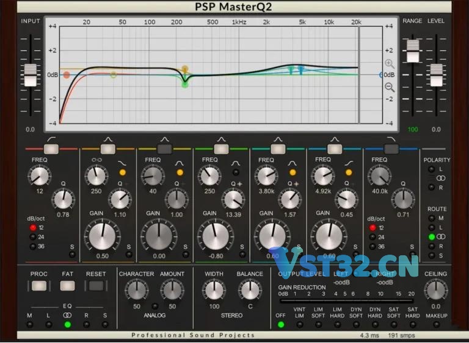Solo the orange 0.50 gain band

click(129, 255)
